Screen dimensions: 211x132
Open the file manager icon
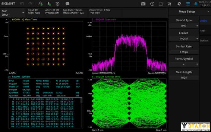(x=161, y=4)
